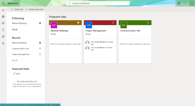The image size is (195, 106).
Task: Open Project Management in Recent list
Action: click(x=21, y=54)
